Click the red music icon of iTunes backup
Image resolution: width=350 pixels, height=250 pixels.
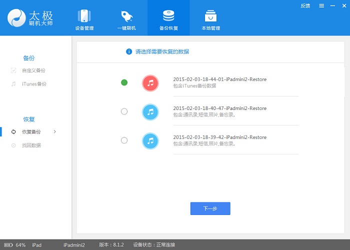point(150,82)
